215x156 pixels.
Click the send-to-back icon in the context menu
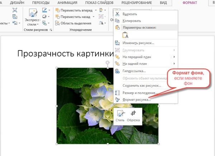tap(117, 64)
